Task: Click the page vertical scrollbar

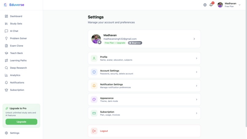Action: point(246,64)
